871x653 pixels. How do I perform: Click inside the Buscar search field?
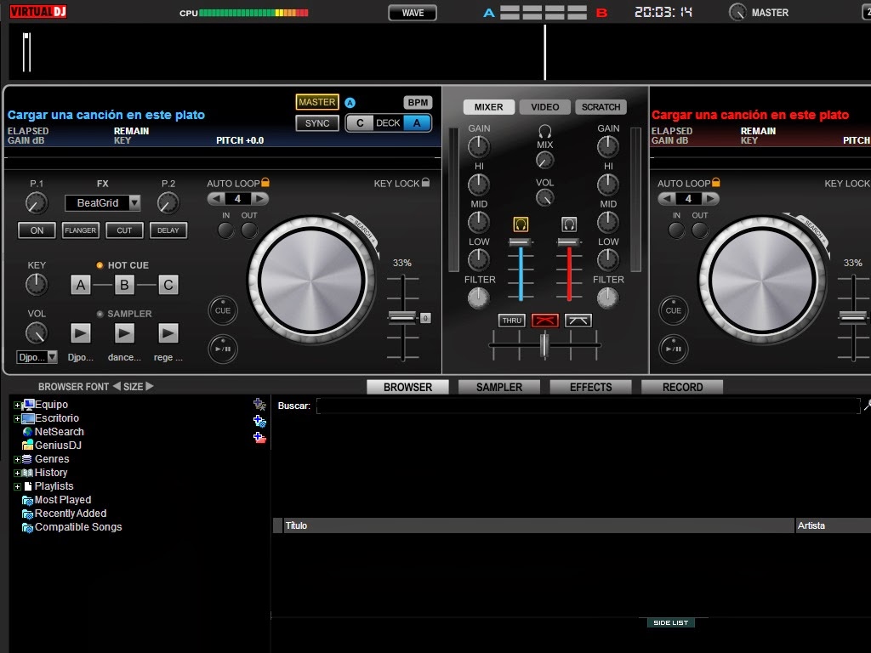510,406
